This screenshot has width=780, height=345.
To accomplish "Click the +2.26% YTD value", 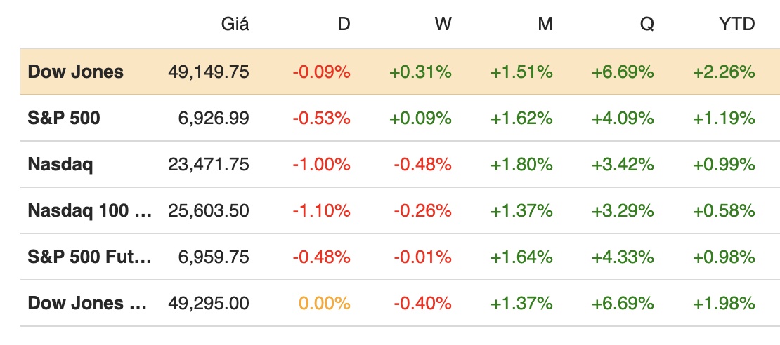I will coord(724,72).
